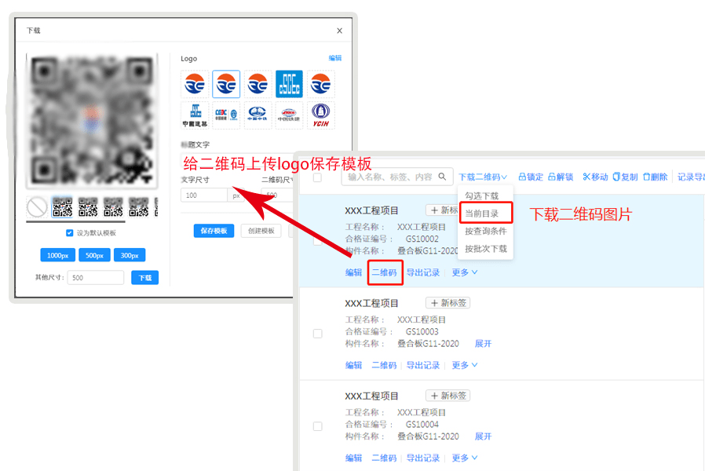Toggle the 设为默认模板 checkbox
The height and width of the screenshot is (471, 705).
coord(69,233)
